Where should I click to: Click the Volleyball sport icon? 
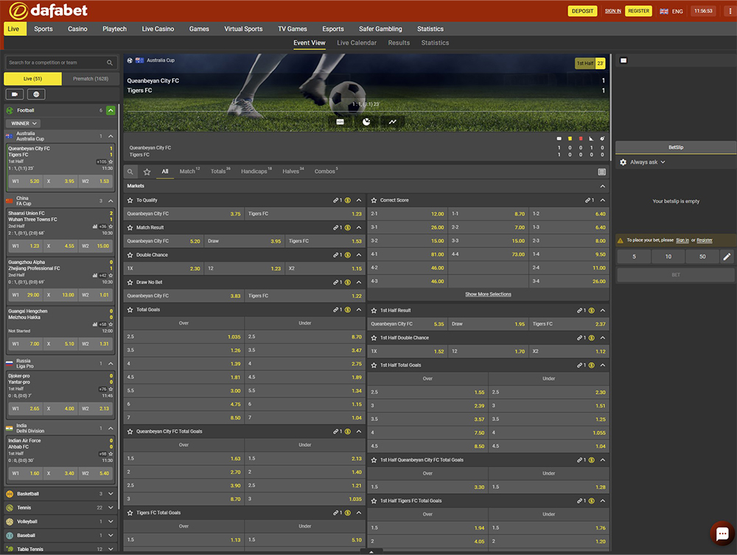click(x=10, y=522)
